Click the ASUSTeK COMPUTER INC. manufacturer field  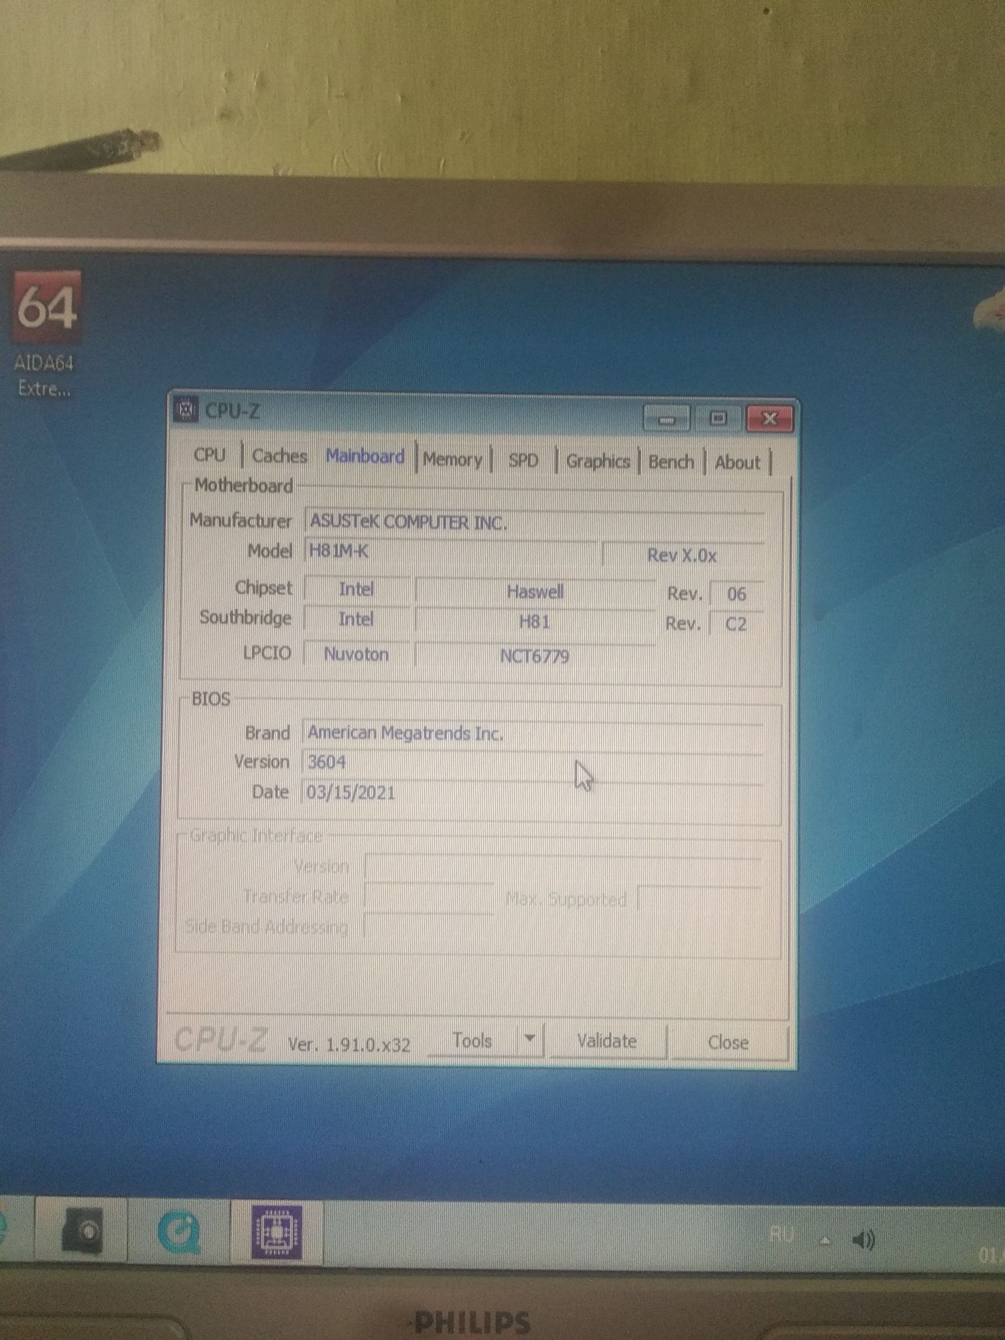pyautogui.click(x=535, y=522)
